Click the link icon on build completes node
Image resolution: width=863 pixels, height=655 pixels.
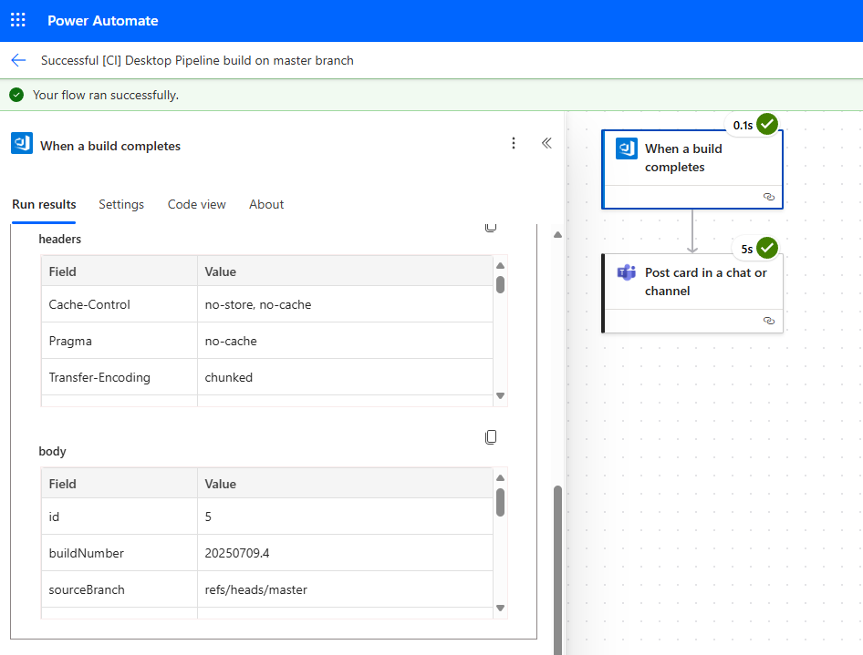pyautogui.click(x=768, y=197)
